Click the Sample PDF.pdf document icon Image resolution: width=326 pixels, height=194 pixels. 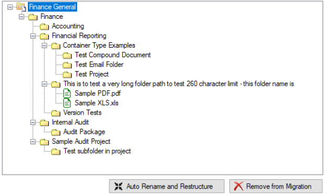pyautogui.click(x=67, y=93)
